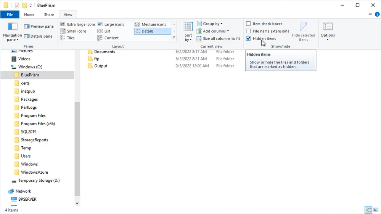Pin the ribbon open
The height and width of the screenshot is (214, 381).
click(x=370, y=14)
